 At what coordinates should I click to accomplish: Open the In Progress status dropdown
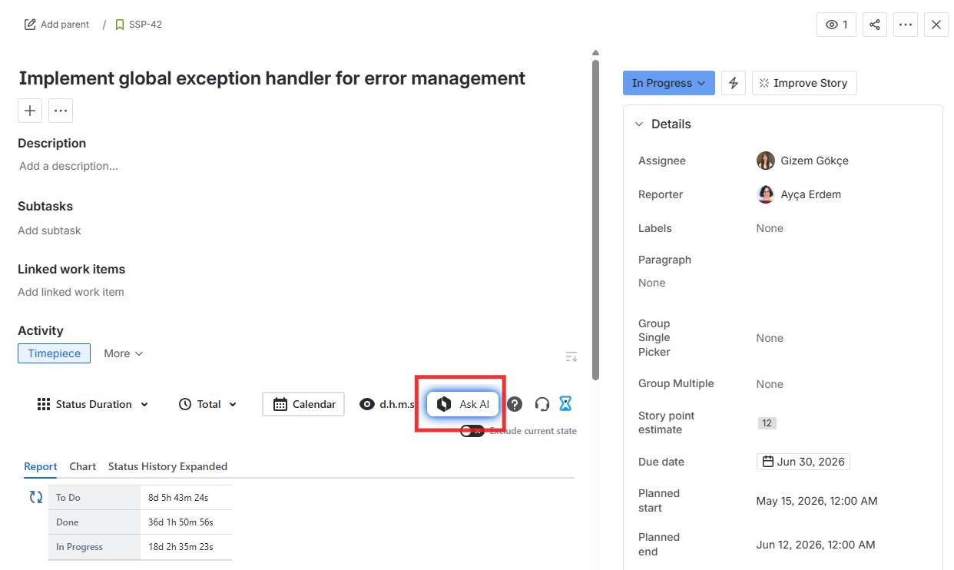click(668, 83)
